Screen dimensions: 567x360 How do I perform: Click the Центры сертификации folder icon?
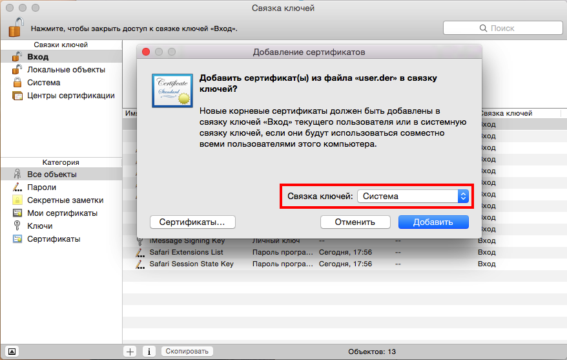(17, 96)
